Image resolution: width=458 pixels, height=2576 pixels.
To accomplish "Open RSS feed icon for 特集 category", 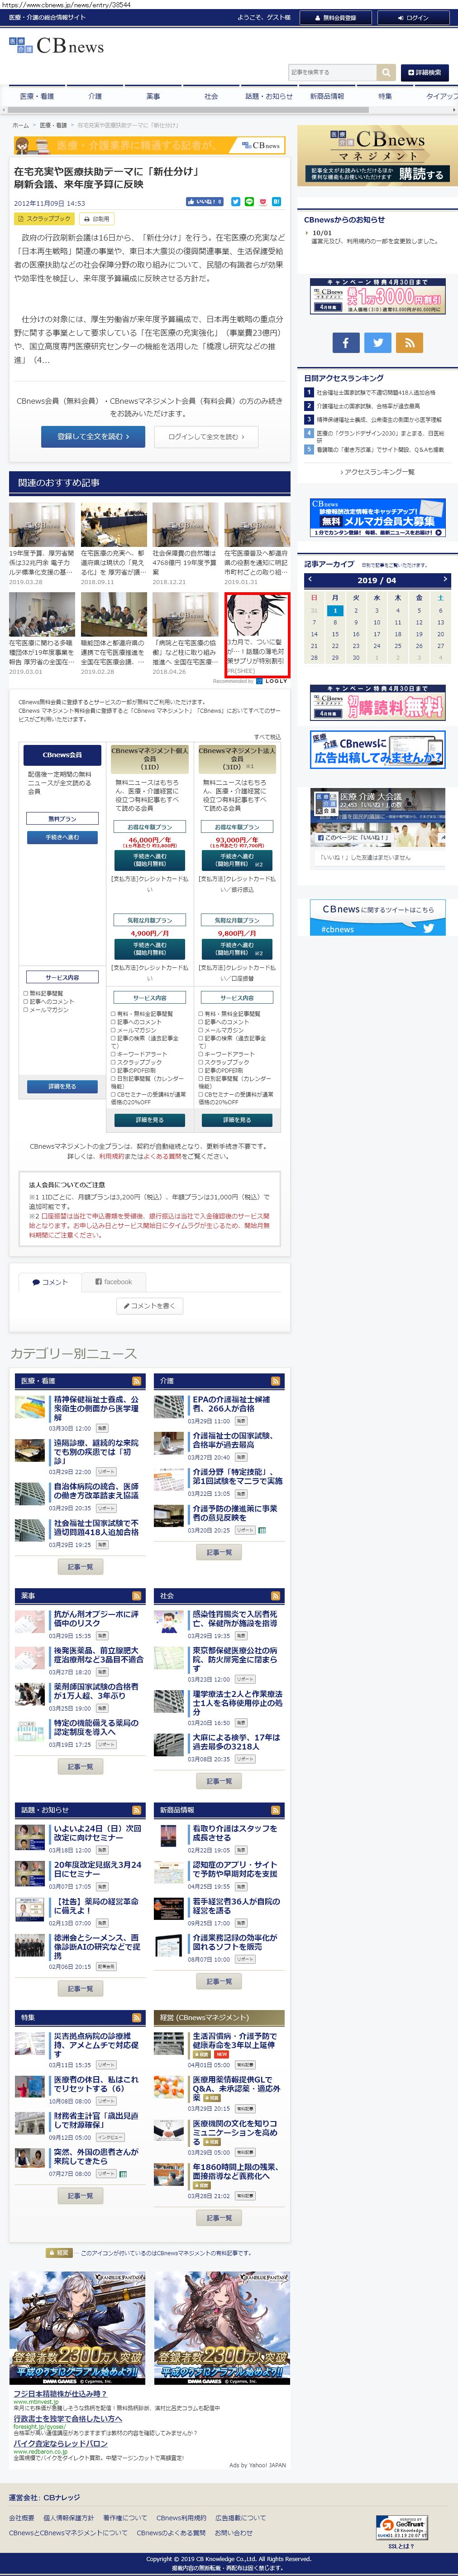I will coord(136,2018).
